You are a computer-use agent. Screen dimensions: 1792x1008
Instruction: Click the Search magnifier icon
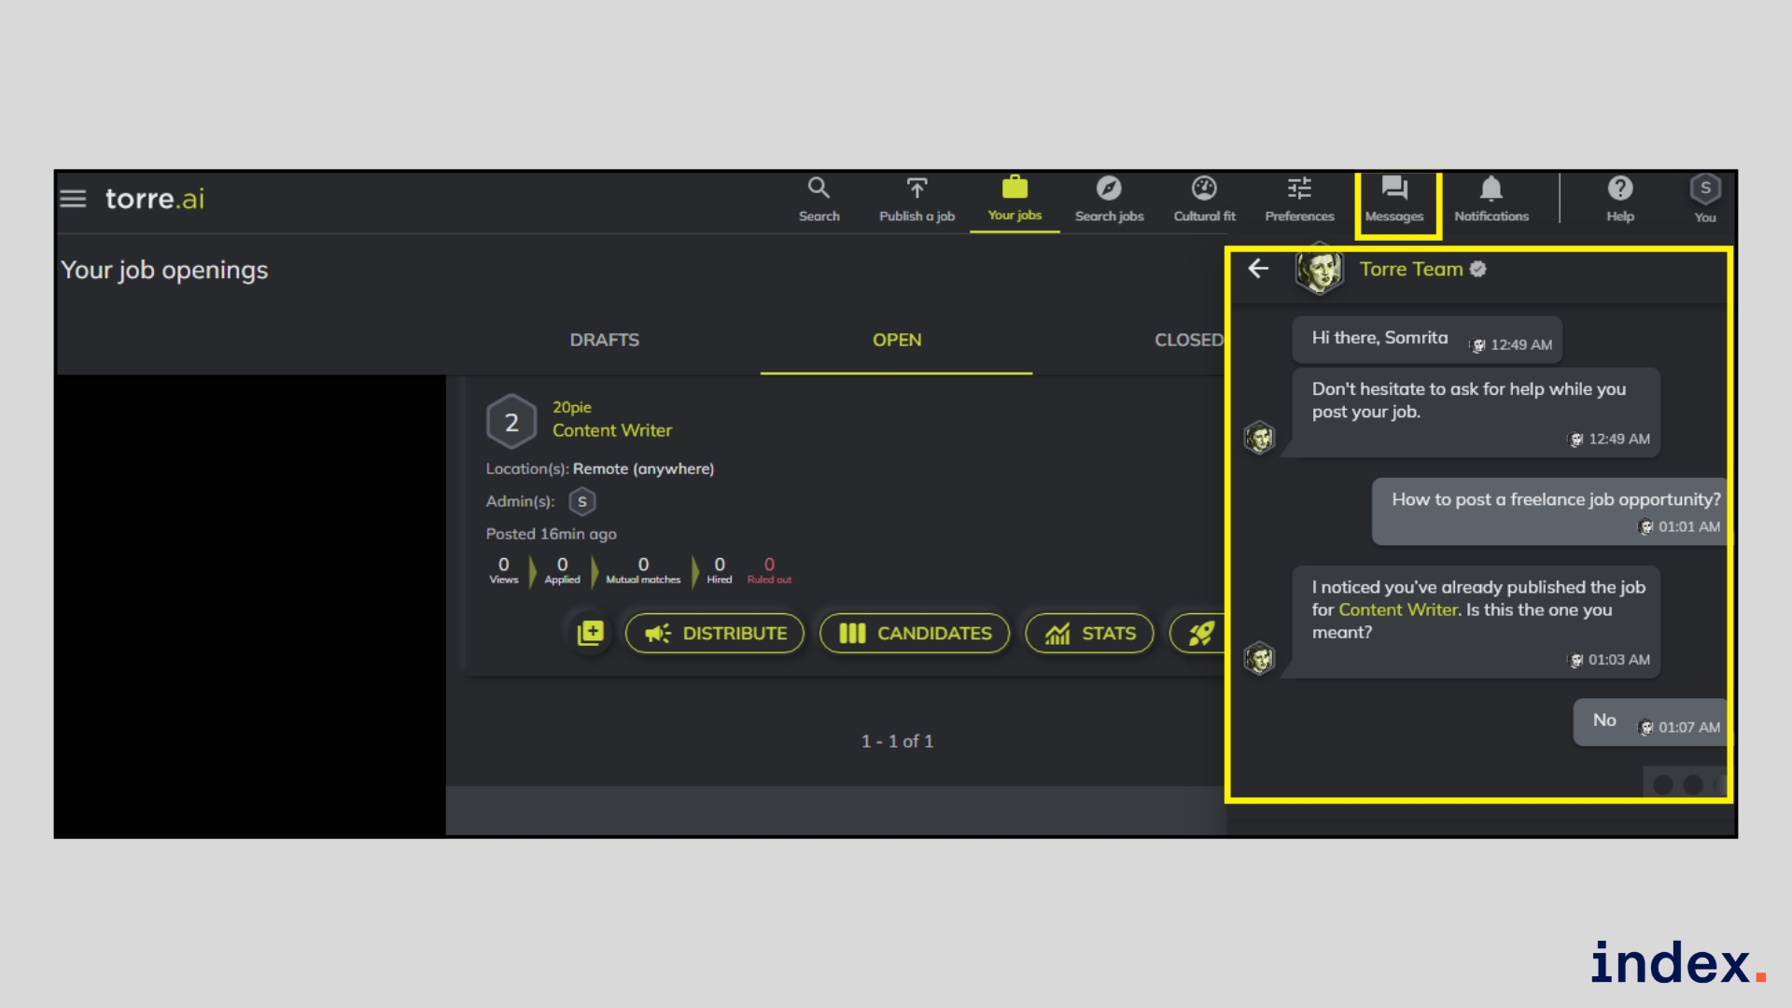click(x=819, y=189)
